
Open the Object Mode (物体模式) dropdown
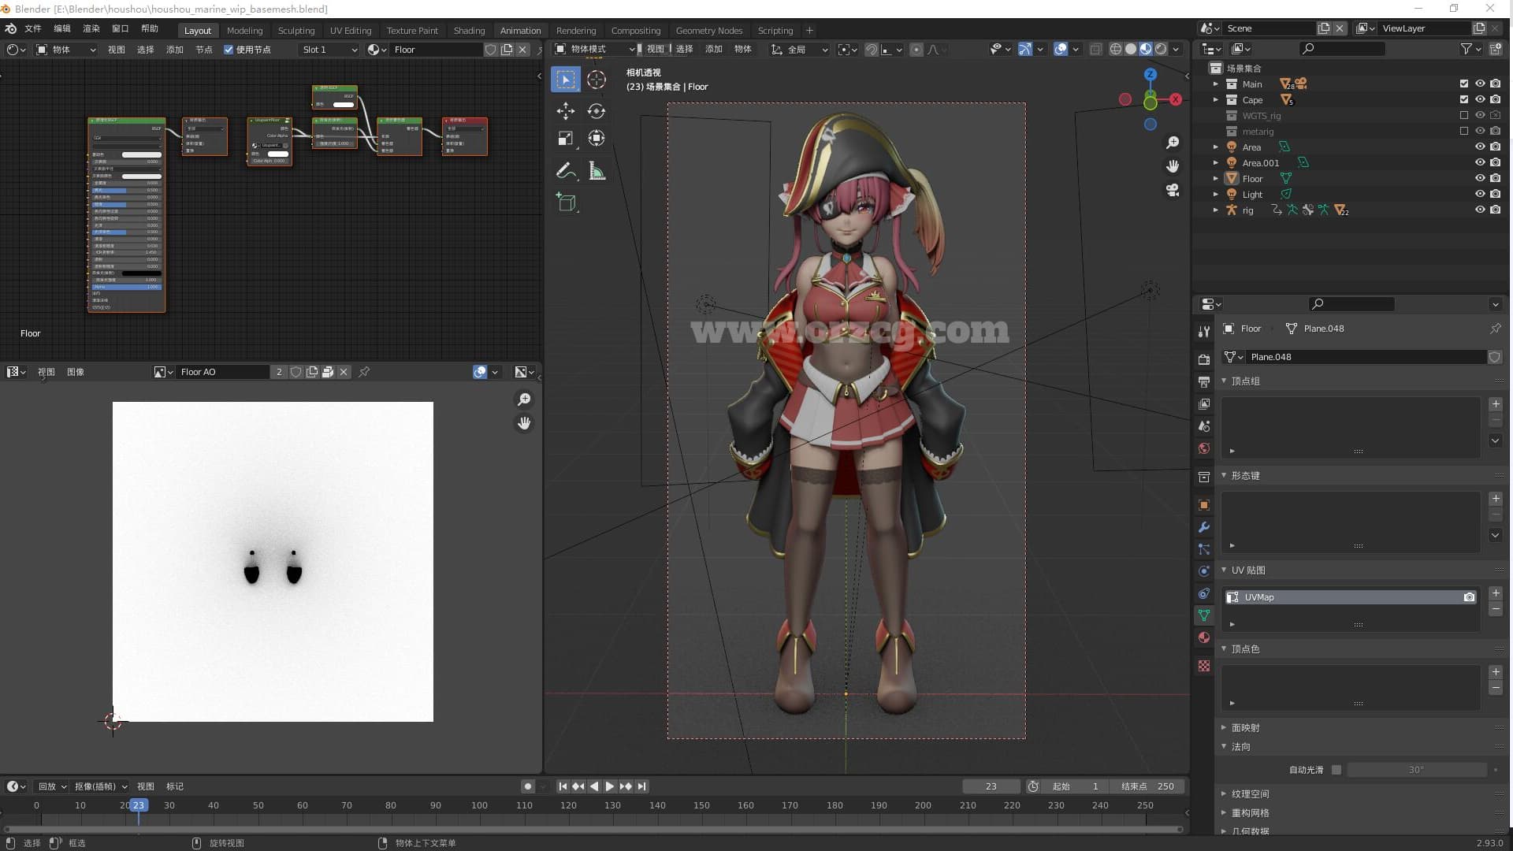tap(595, 49)
